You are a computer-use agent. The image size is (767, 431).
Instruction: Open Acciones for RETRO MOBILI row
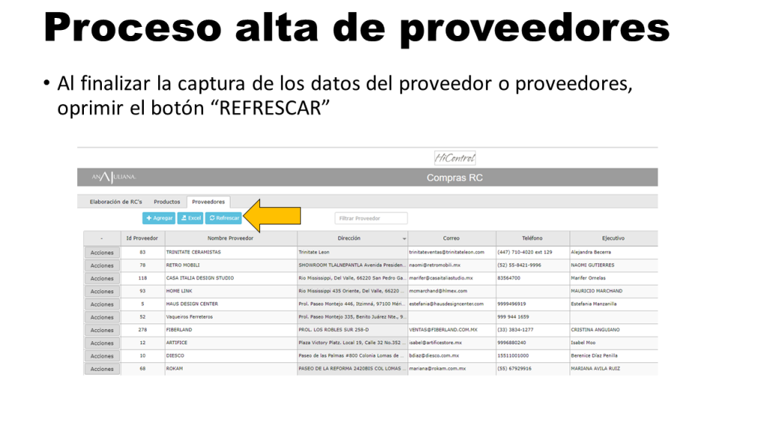[x=102, y=266]
